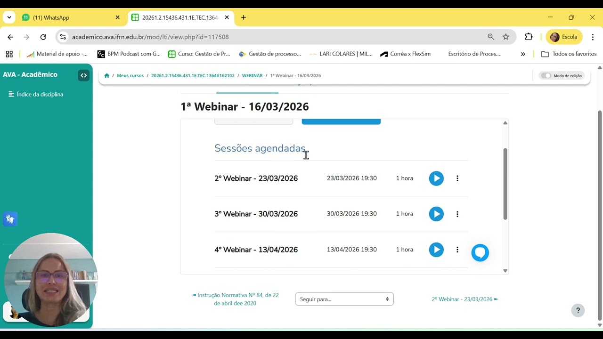Open the VLibras accessibility hand icon
The height and width of the screenshot is (339, 603).
10,219
